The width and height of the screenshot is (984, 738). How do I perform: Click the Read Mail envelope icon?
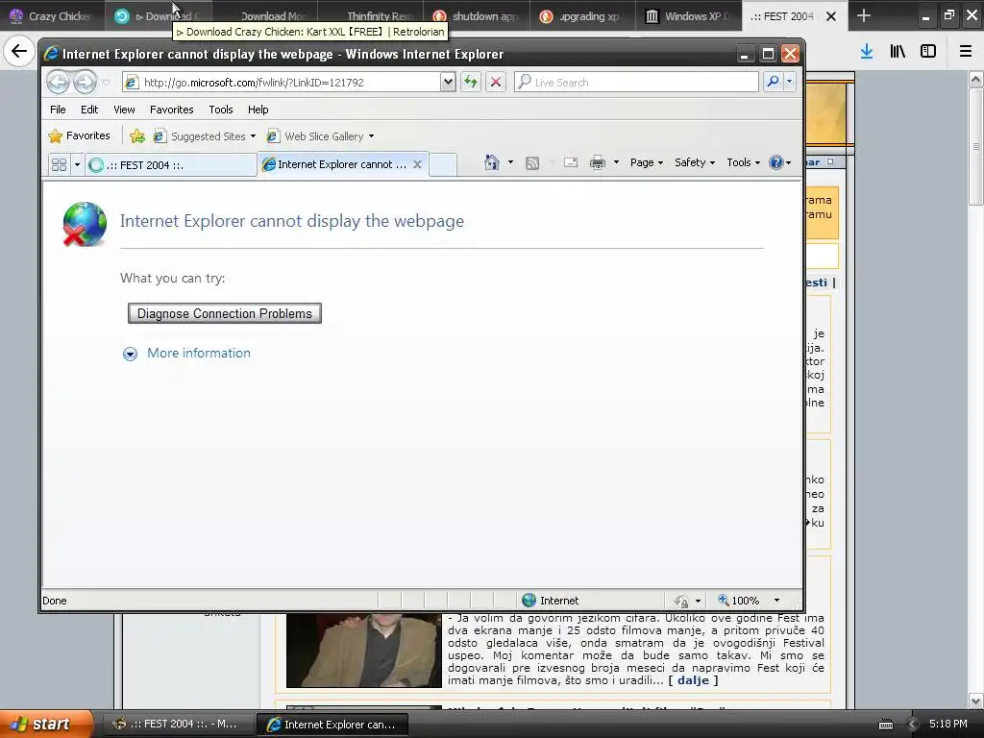(x=571, y=162)
